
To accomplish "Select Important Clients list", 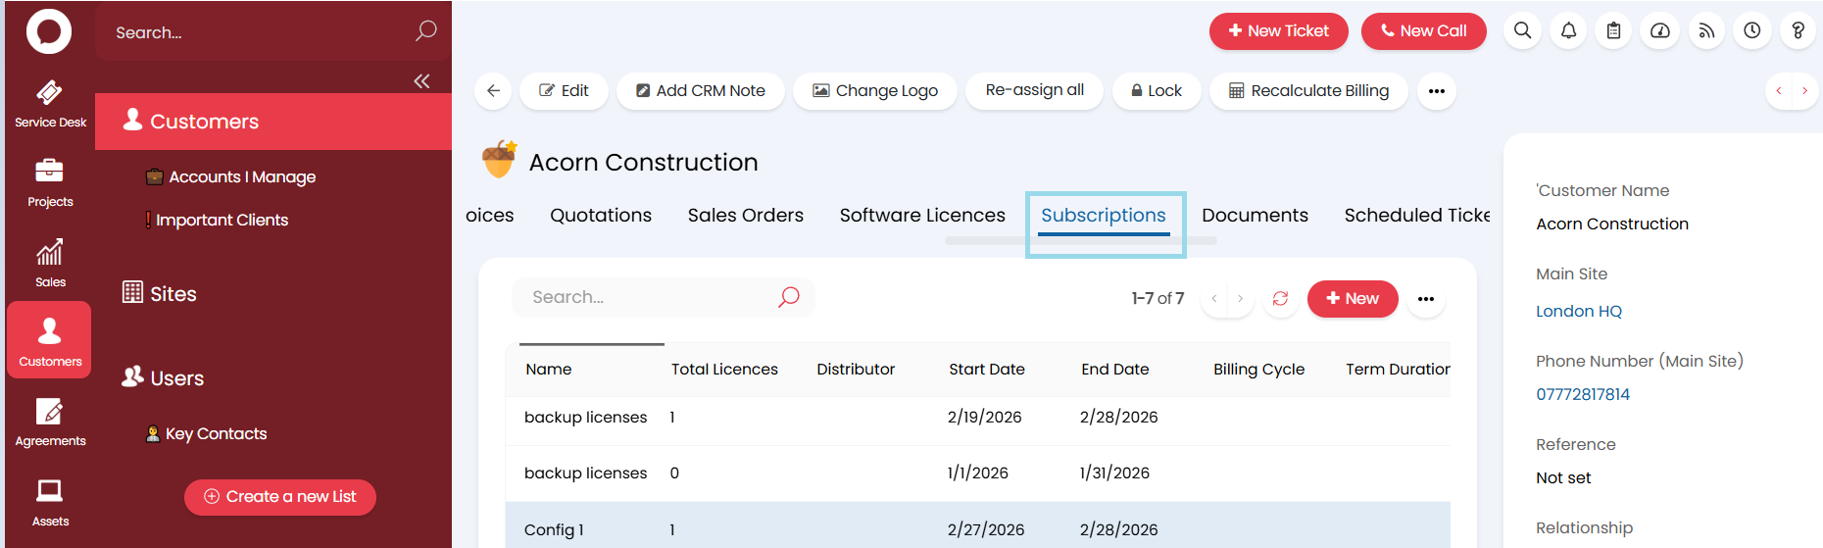I will tap(222, 221).
